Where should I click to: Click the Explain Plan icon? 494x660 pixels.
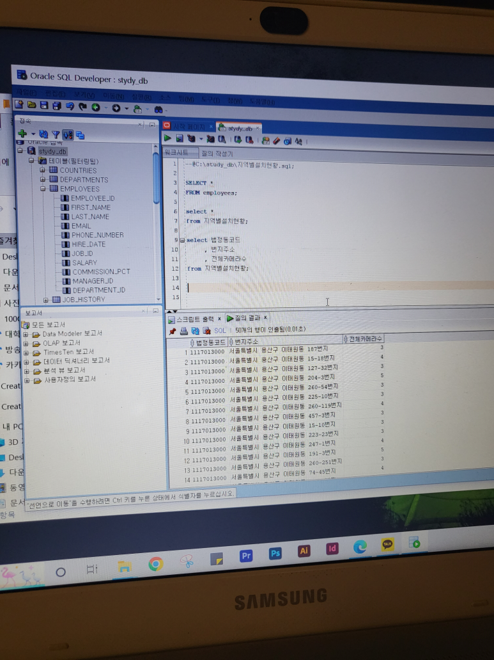click(192, 138)
